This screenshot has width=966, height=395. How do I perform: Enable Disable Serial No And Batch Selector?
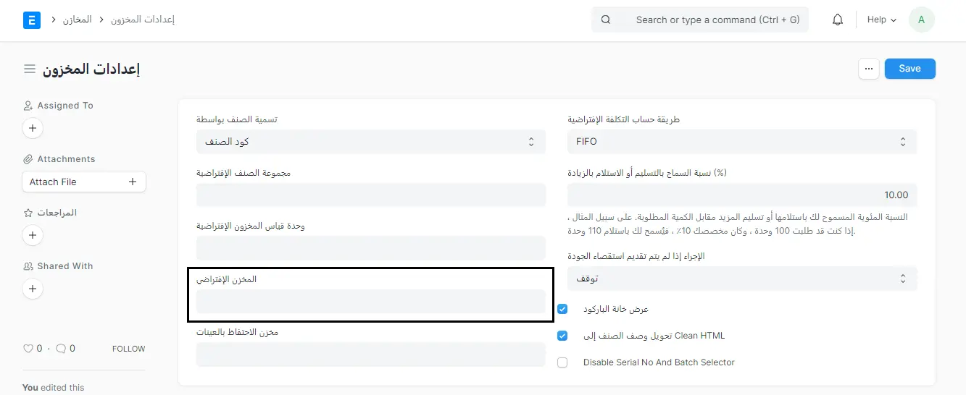[562, 362]
